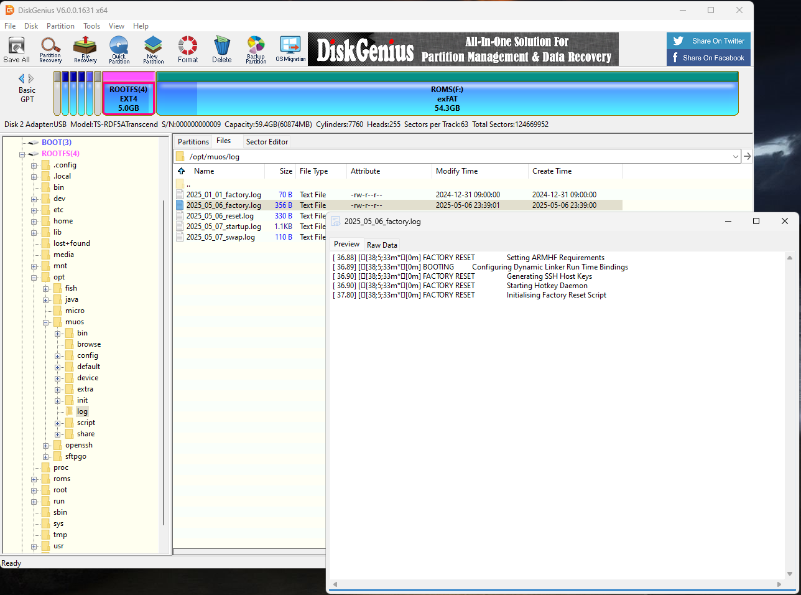Click the Delete partition icon
The image size is (801, 595).
point(222,50)
